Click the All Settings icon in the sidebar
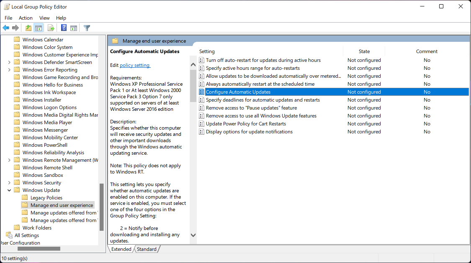 tap(9, 235)
